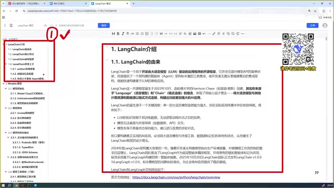334x188 pixels.
Task: Click the note title field LangChain 笔记
Action: 26,26
